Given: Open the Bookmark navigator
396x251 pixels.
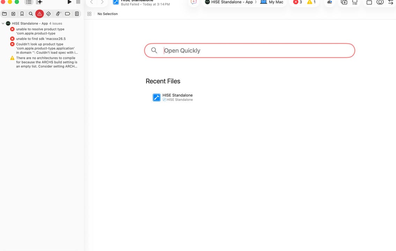Looking at the screenshot, I should (x=22, y=14).
